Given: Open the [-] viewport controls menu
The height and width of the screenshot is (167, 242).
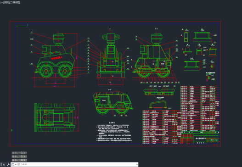Looking at the screenshot, I should pyautogui.click(x=1, y=2).
